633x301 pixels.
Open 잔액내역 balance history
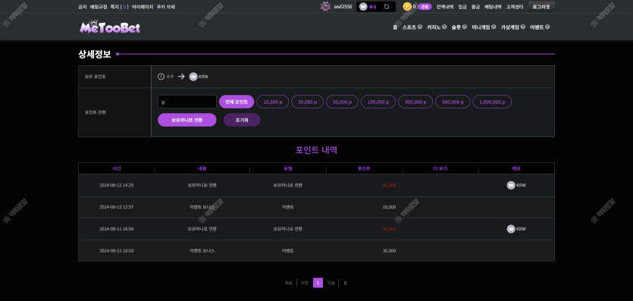click(445, 7)
